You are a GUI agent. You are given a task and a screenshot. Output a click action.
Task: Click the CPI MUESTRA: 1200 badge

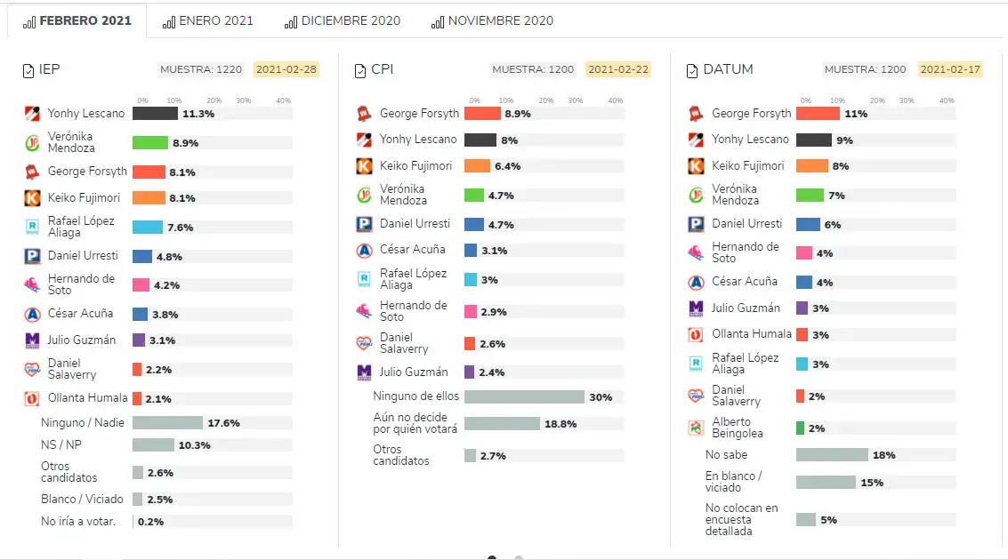534,69
